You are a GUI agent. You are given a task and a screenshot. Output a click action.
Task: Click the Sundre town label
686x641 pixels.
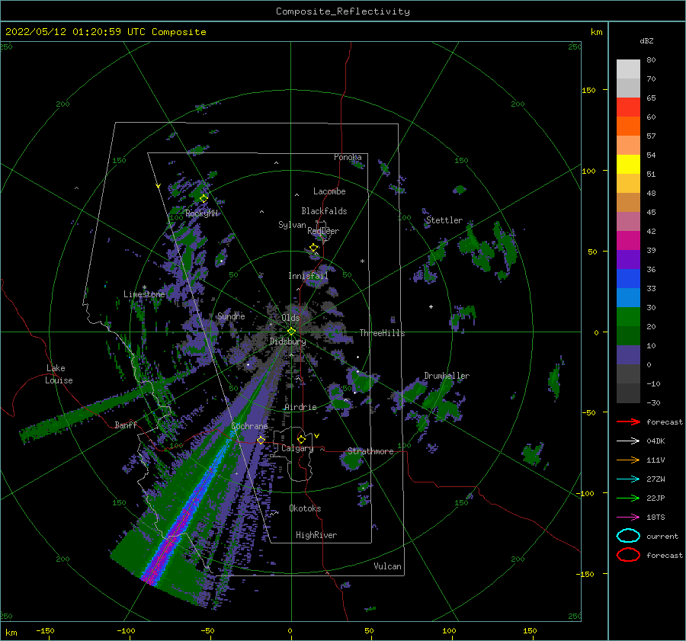click(231, 316)
